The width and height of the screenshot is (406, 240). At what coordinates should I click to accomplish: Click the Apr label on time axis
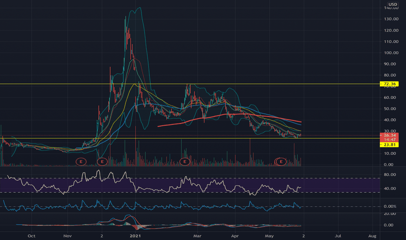point(235,236)
